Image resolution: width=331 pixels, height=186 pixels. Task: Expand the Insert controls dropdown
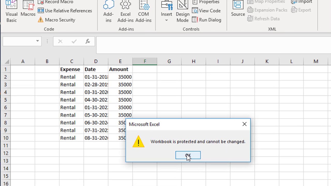coord(166,20)
